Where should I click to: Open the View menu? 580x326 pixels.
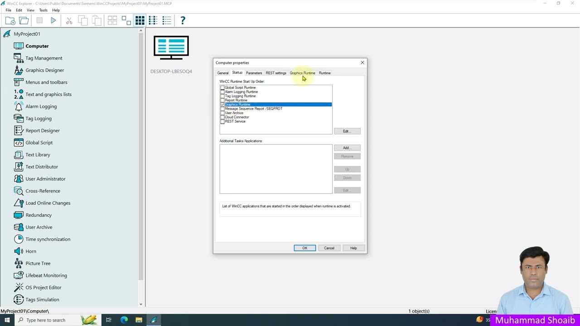[30, 10]
